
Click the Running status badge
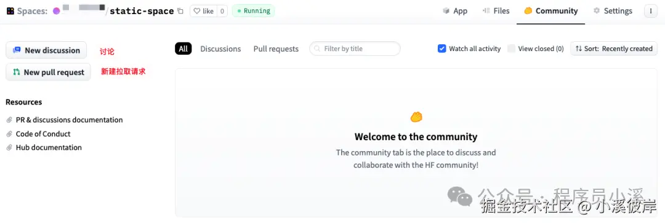pos(253,11)
